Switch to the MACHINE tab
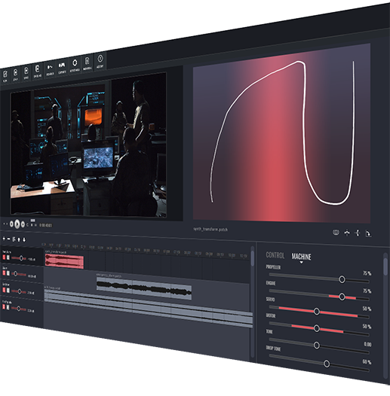The image size is (390, 396). click(x=301, y=257)
